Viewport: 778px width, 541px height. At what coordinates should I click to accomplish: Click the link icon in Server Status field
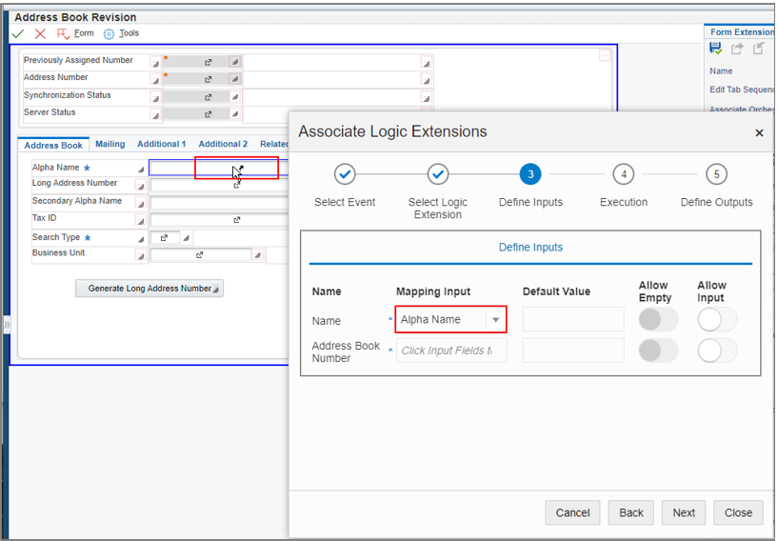click(209, 114)
